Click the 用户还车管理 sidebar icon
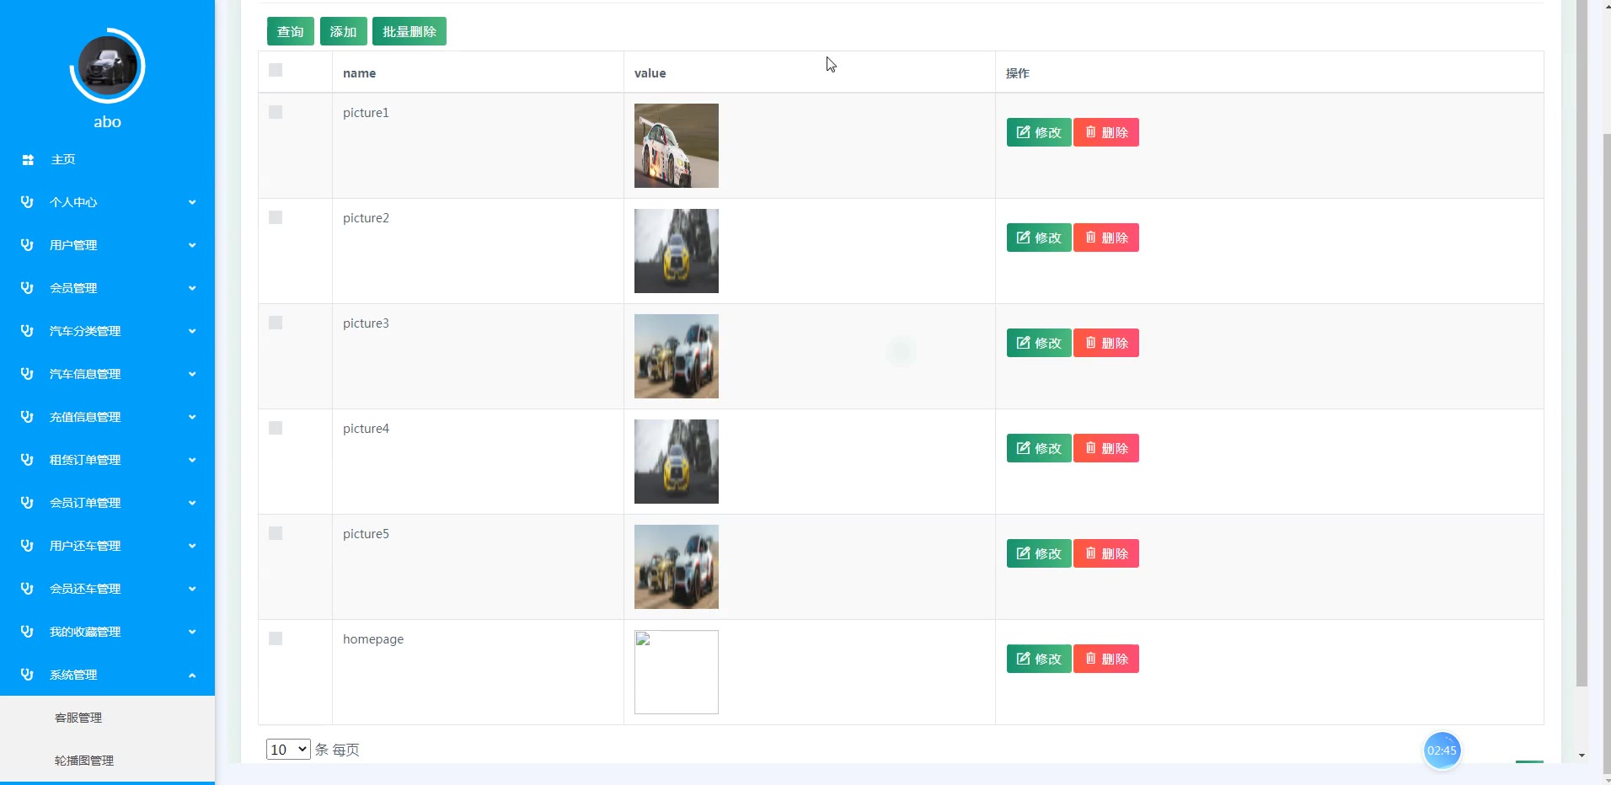The width and height of the screenshot is (1611, 785). [27, 546]
